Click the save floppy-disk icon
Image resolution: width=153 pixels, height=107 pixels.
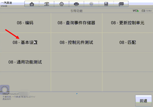[x=106, y=4]
